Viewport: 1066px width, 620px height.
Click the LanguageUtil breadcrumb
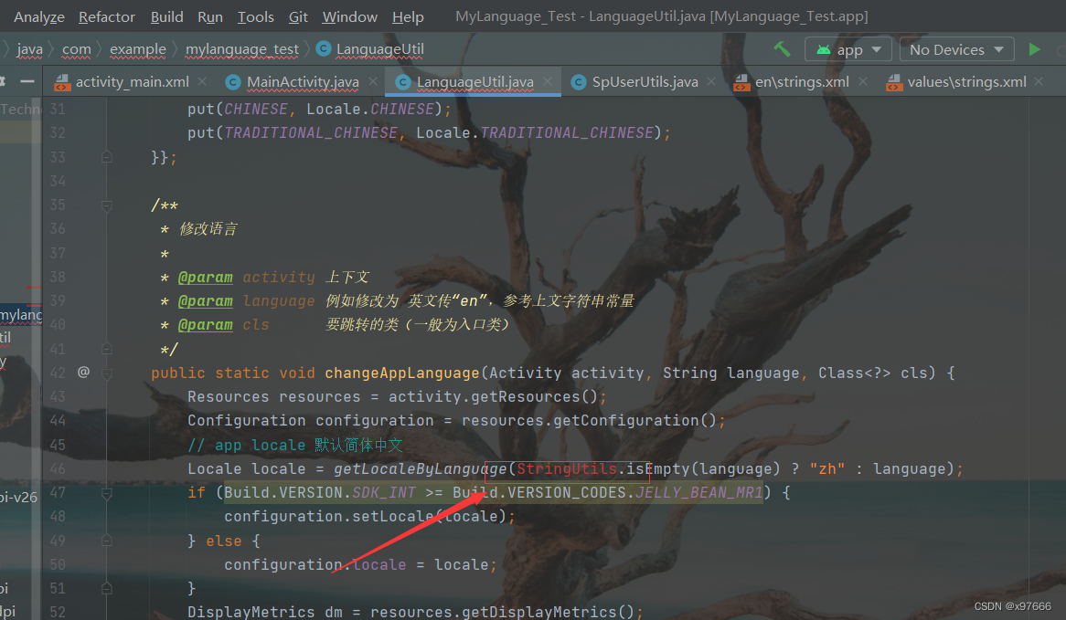[370, 49]
